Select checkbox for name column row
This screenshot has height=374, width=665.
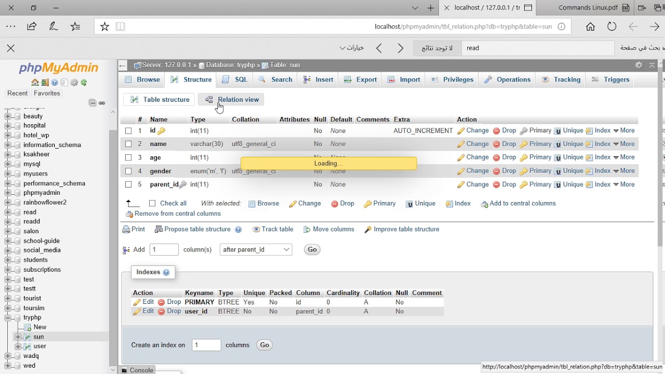pyautogui.click(x=128, y=144)
